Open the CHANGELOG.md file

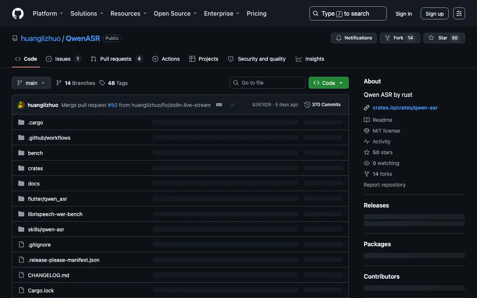coord(48,275)
